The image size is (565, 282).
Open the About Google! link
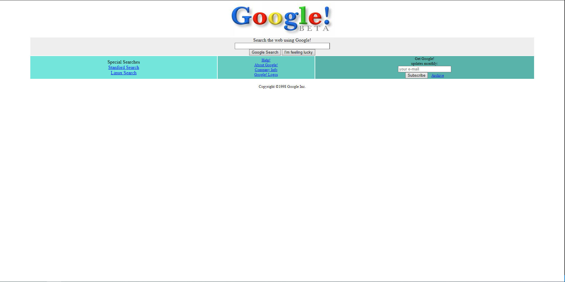tap(266, 65)
